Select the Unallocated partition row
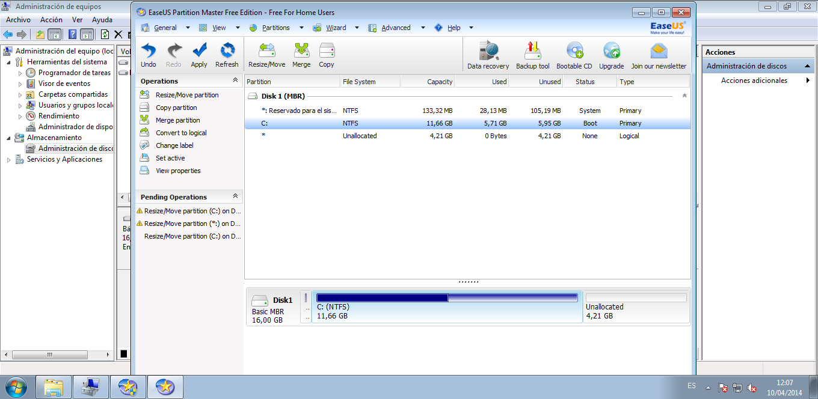Viewport: 818px width, 399px height. coord(467,136)
